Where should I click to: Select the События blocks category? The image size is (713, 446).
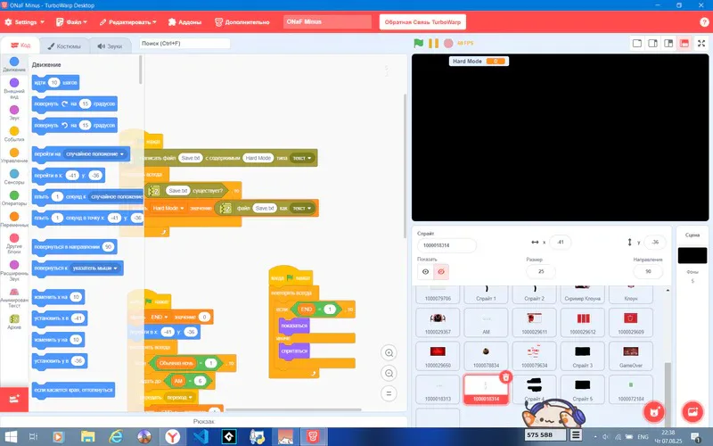pos(14,135)
